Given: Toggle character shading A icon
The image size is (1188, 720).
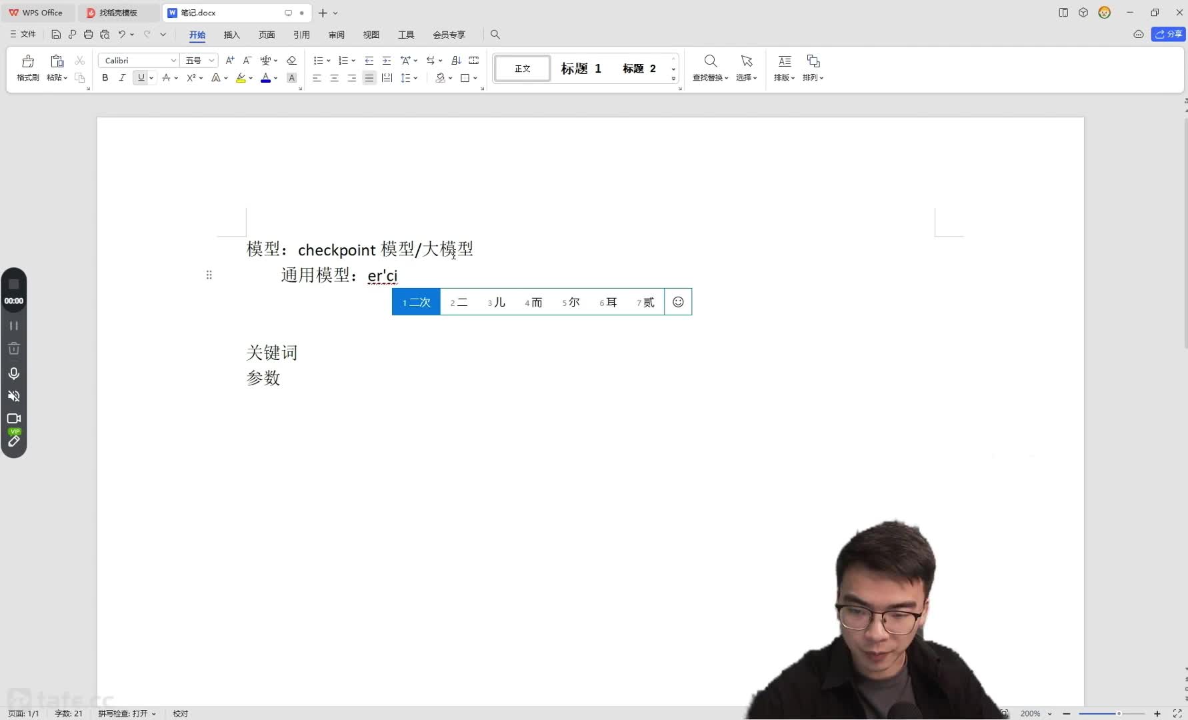Looking at the screenshot, I should (291, 78).
